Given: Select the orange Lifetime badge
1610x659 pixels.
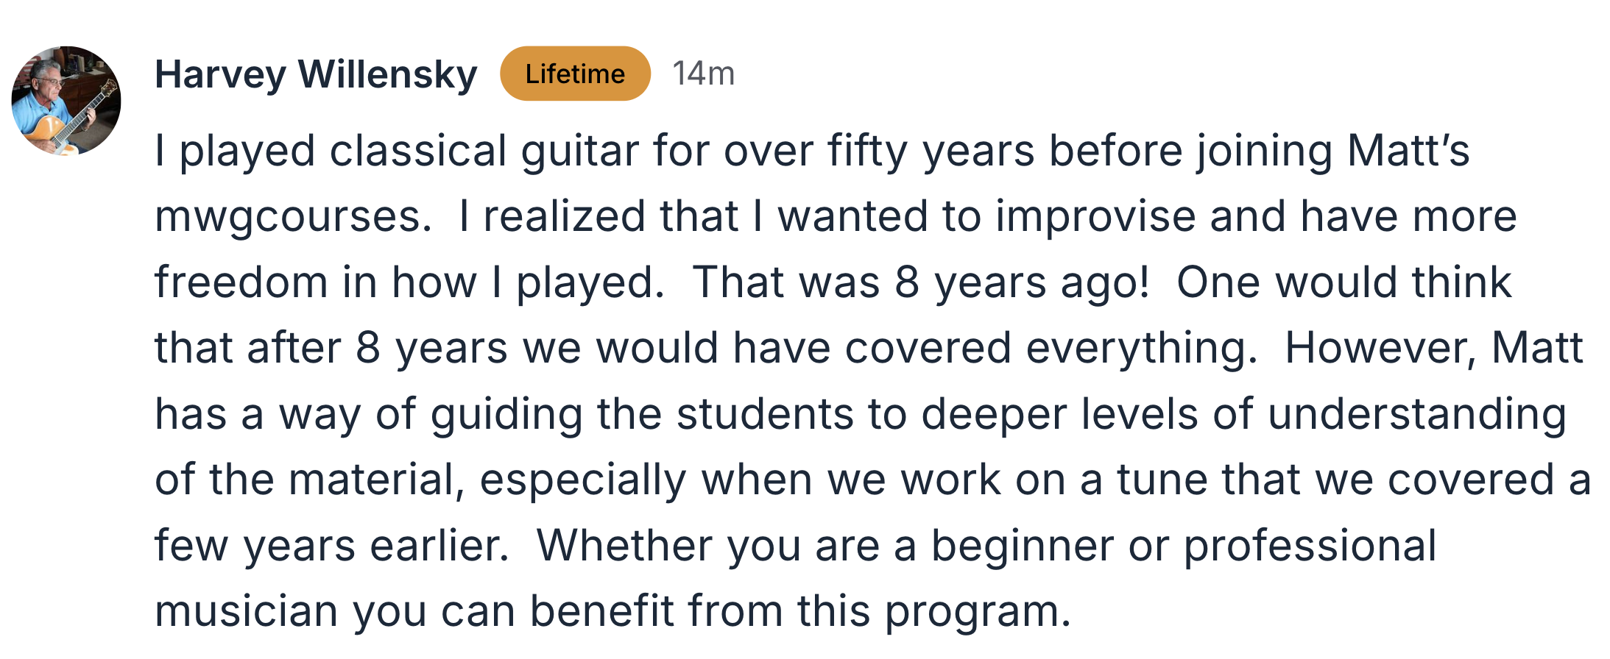Looking at the screenshot, I should tap(575, 74).
